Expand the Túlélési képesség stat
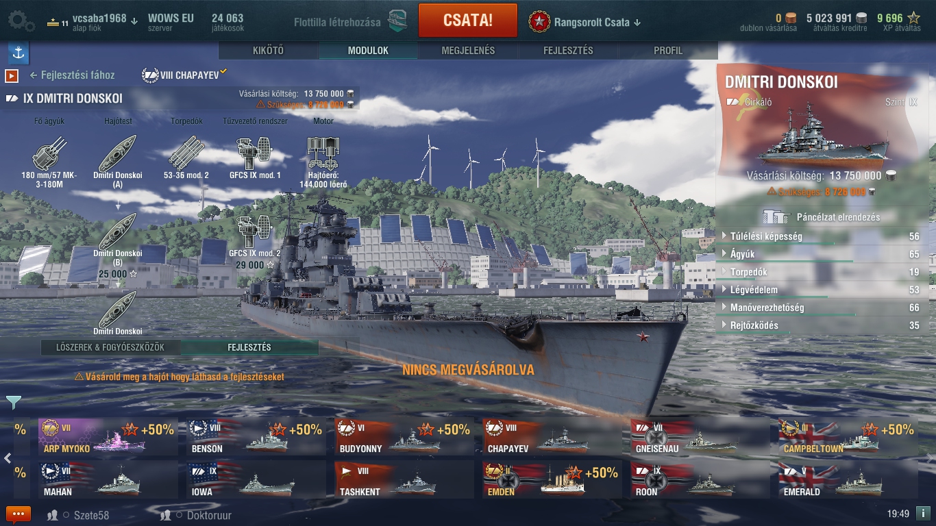Screen dimensions: 936x526 click(820, 236)
